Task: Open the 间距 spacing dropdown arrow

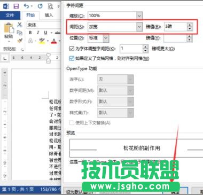Action: coord(139,27)
